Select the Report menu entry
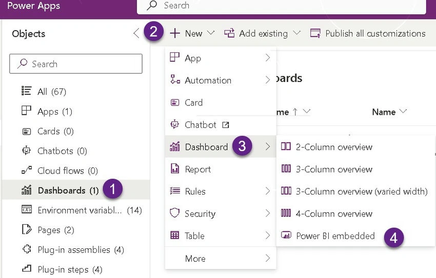 click(221, 169)
